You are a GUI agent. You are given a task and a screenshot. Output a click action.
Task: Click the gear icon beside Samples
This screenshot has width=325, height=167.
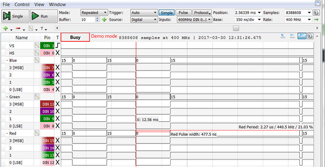pyautogui.click(x=316, y=13)
